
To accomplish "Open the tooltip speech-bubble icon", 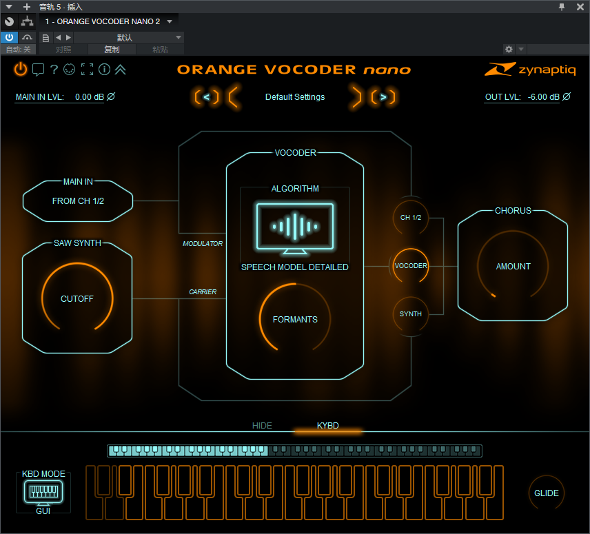I will tap(38, 70).
